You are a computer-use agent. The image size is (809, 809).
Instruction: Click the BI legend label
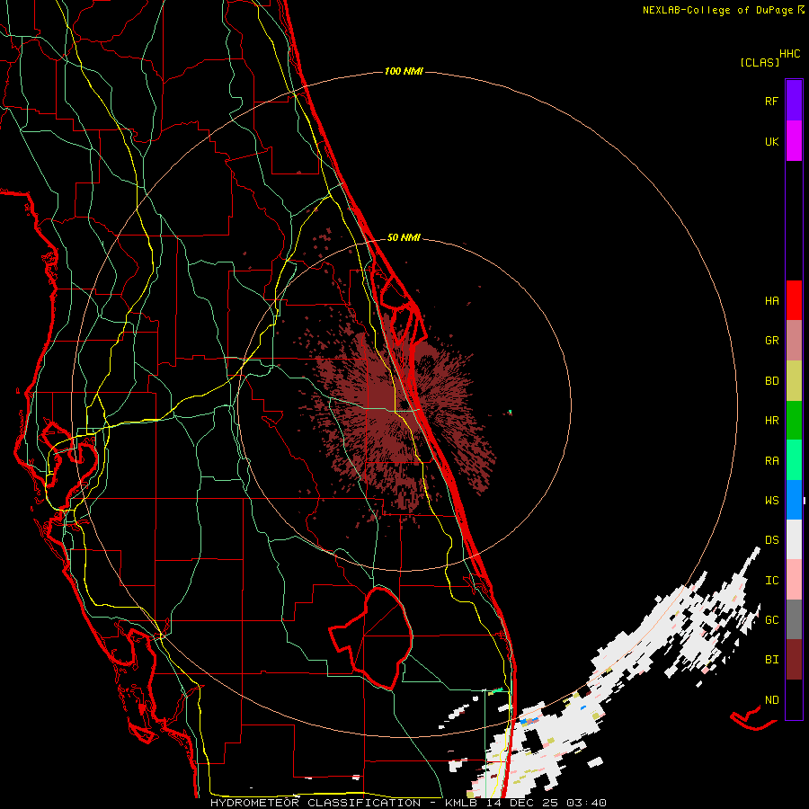(771, 660)
